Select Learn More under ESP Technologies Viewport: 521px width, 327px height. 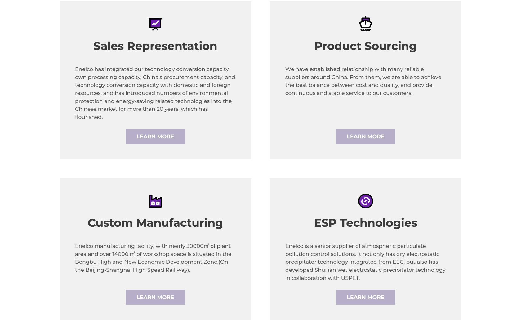click(365, 297)
